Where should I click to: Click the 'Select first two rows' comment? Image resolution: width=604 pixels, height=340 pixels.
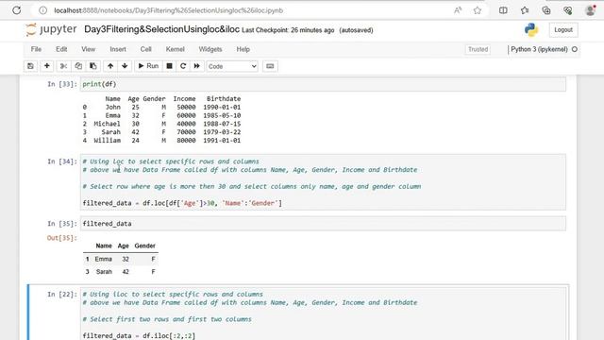click(167, 319)
